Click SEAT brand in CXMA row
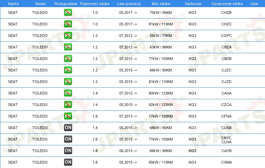 click(x=13, y=162)
